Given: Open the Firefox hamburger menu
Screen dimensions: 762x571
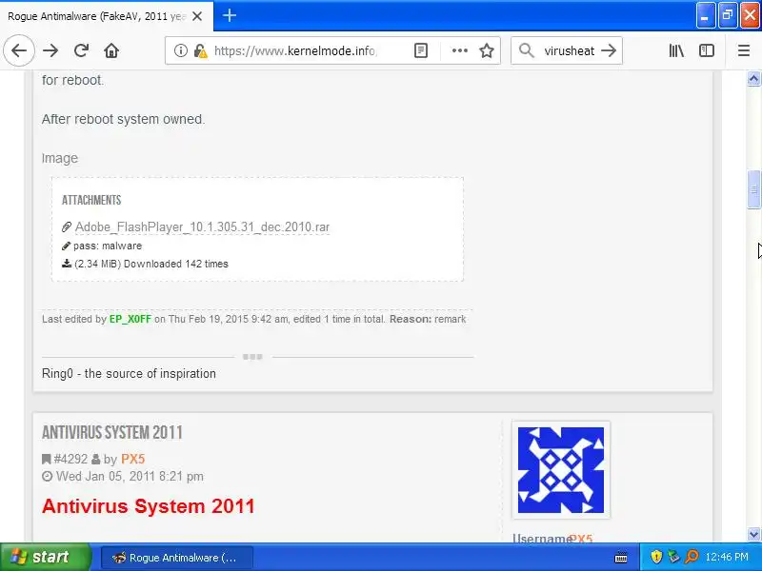Looking at the screenshot, I should pos(744,50).
